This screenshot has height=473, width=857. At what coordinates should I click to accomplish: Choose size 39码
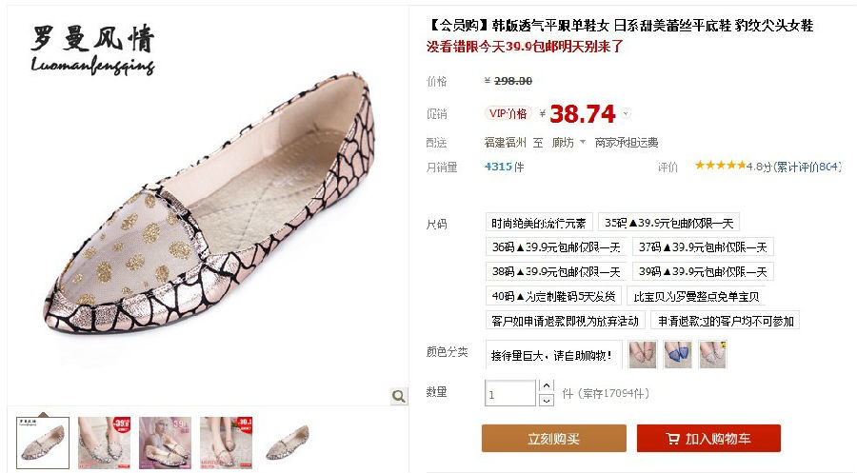pos(703,271)
